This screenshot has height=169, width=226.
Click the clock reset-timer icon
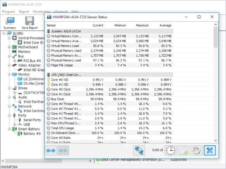(170, 150)
